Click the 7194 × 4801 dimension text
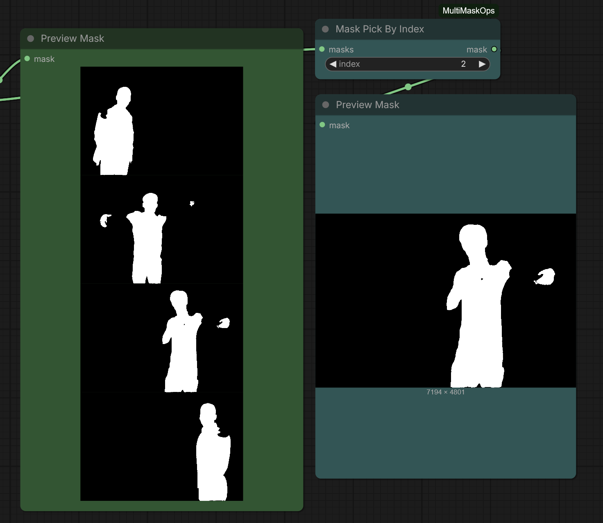 (446, 392)
